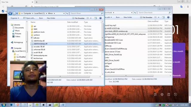The height and width of the screenshot is (107, 191).
Task: Open the Brave browser taskbar icon
Action: (18, 105)
